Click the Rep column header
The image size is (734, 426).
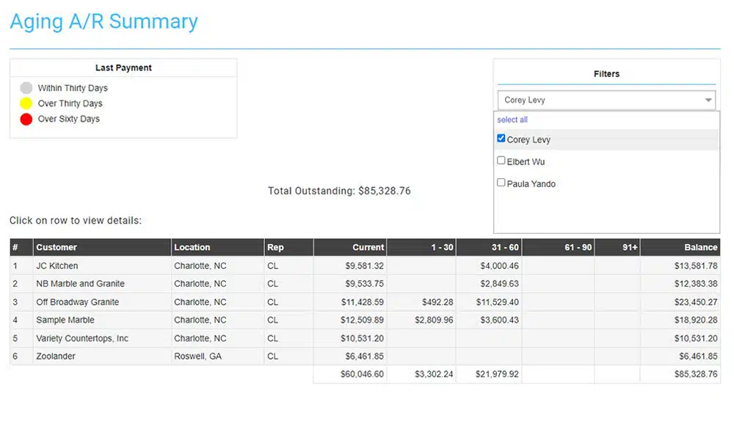pos(275,247)
